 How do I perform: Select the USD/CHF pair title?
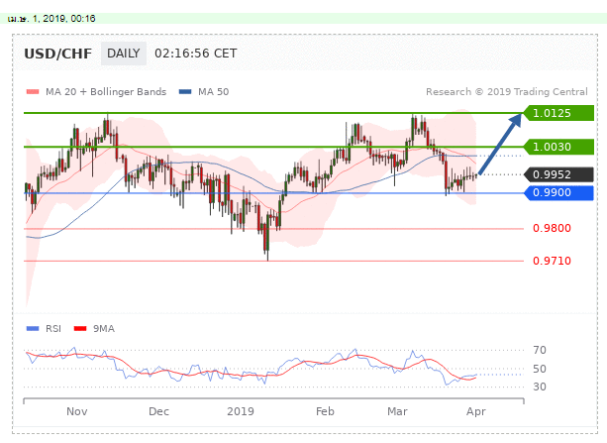[58, 54]
